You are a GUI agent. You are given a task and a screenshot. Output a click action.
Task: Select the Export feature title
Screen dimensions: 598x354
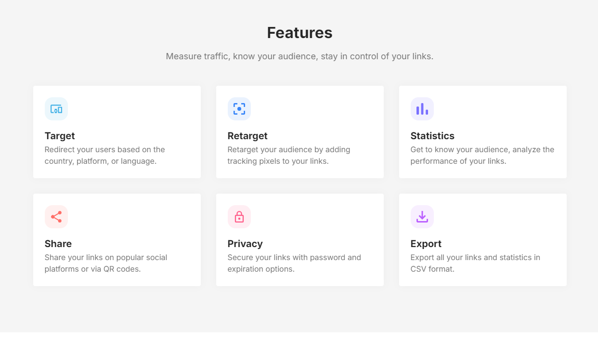click(426, 244)
